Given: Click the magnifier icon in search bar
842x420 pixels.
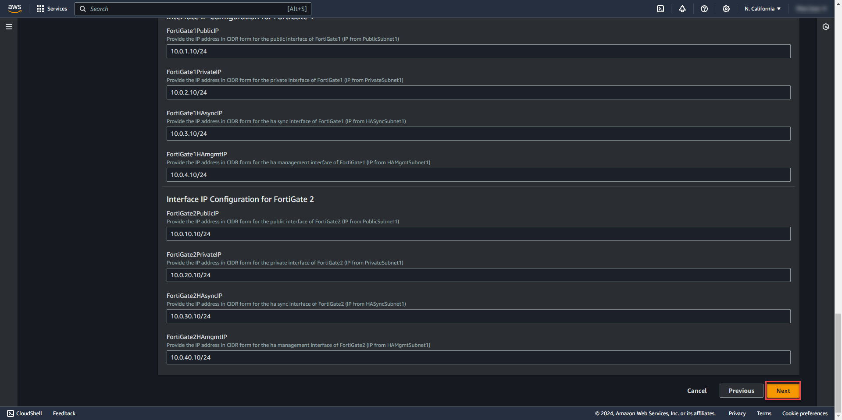Looking at the screenshot, I should 82,9.
